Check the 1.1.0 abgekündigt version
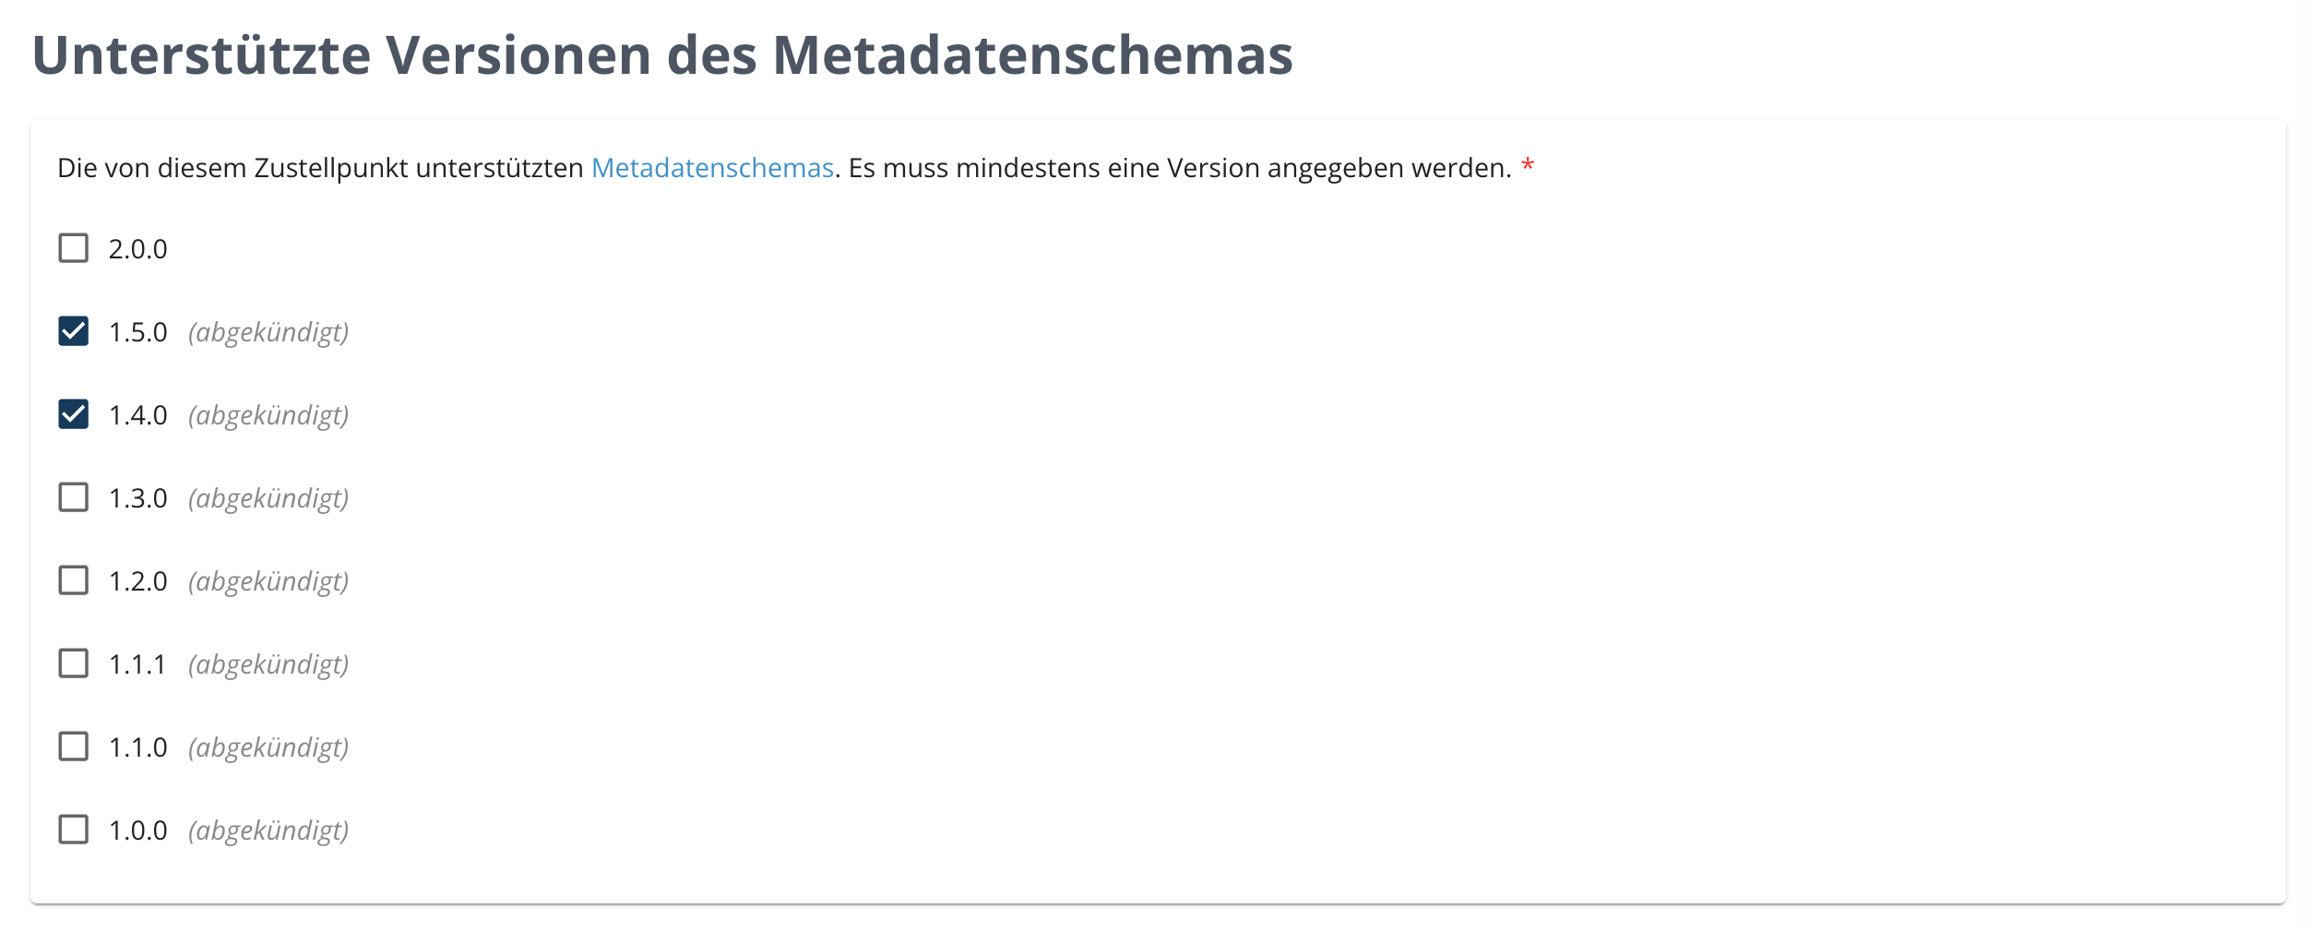The image size is (2310, 932). point(73,746)
